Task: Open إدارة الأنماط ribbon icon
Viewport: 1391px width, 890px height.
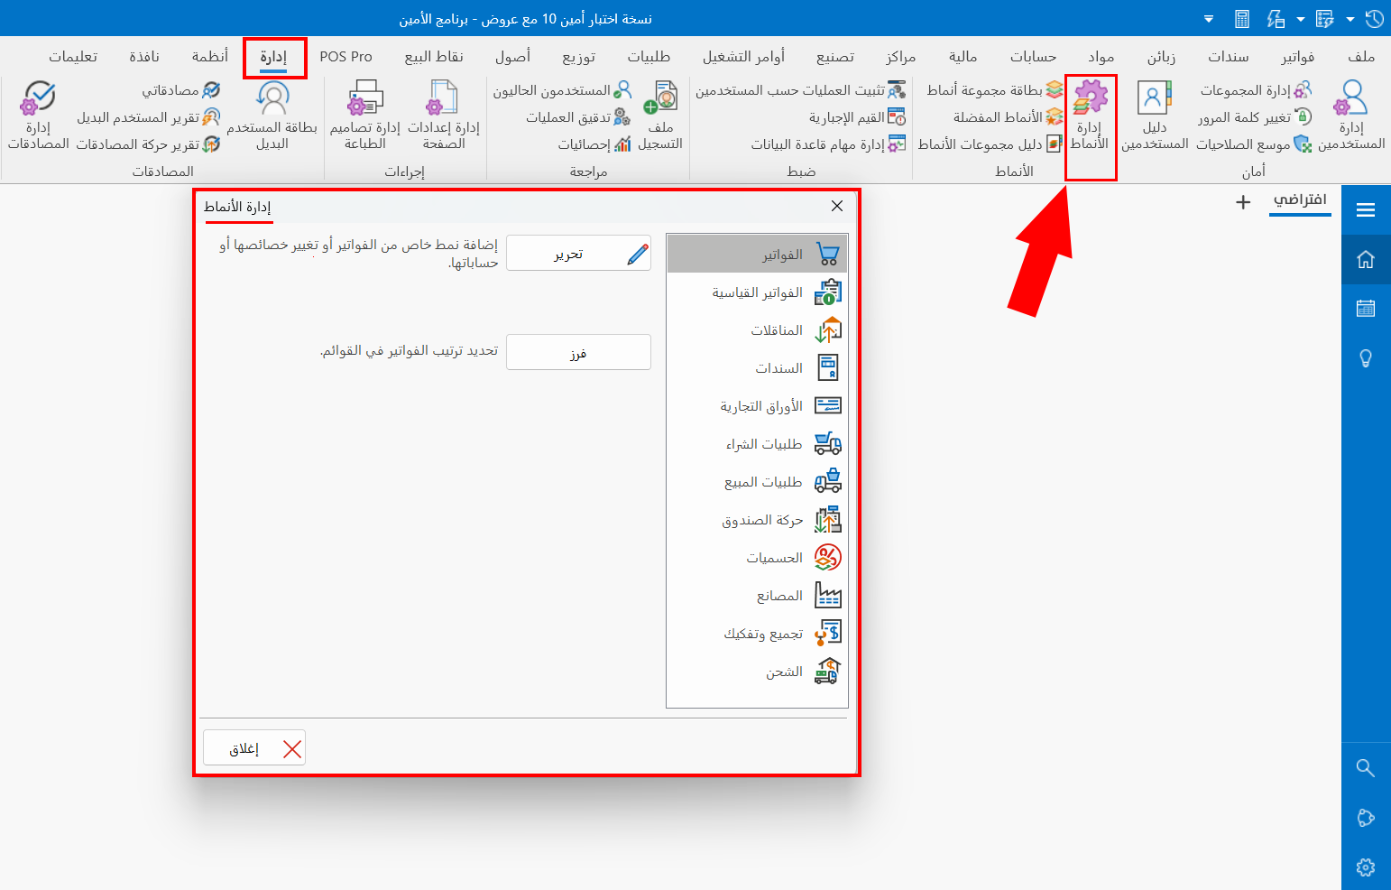Action: point(1090,115)
